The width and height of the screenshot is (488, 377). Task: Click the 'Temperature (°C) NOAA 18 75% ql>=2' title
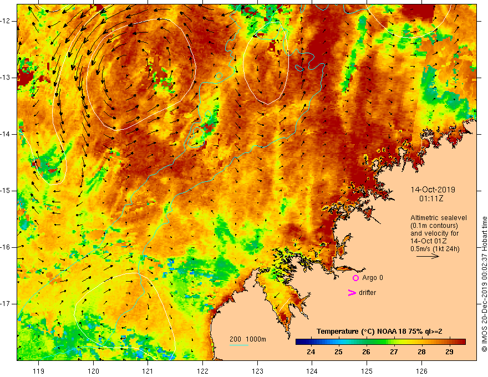[x=379, y=332]
